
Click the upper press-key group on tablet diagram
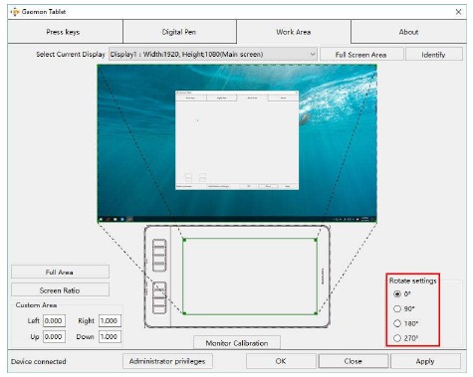(x=159, y=256)
